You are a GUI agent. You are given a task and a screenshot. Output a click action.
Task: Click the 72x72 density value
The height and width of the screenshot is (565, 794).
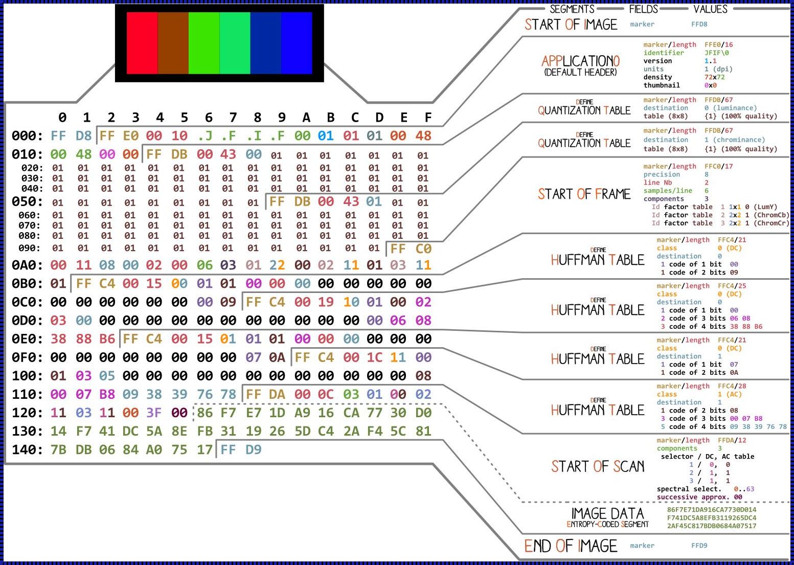click(x=715, y=77)
